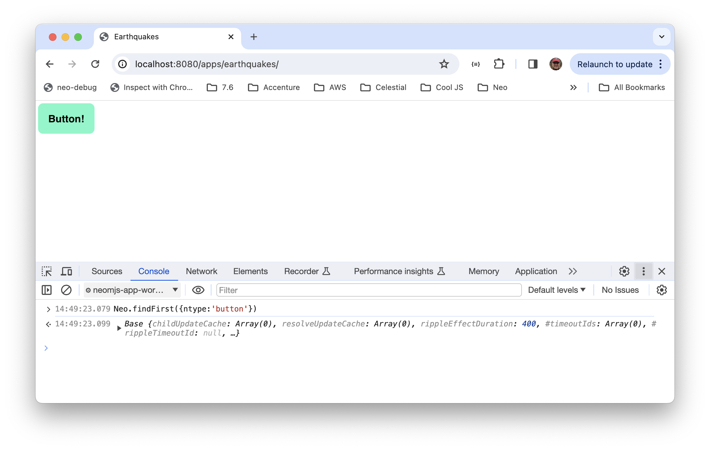Toggle the browser side panel icon
710x450 pixels.
533,64
